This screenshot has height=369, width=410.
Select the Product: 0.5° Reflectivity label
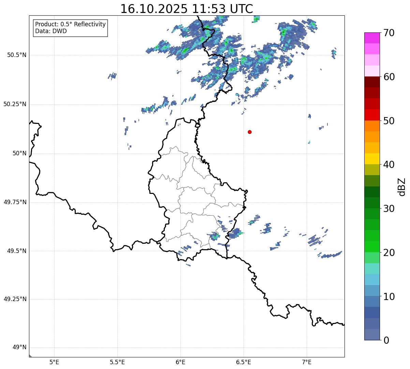click(70, 25)
